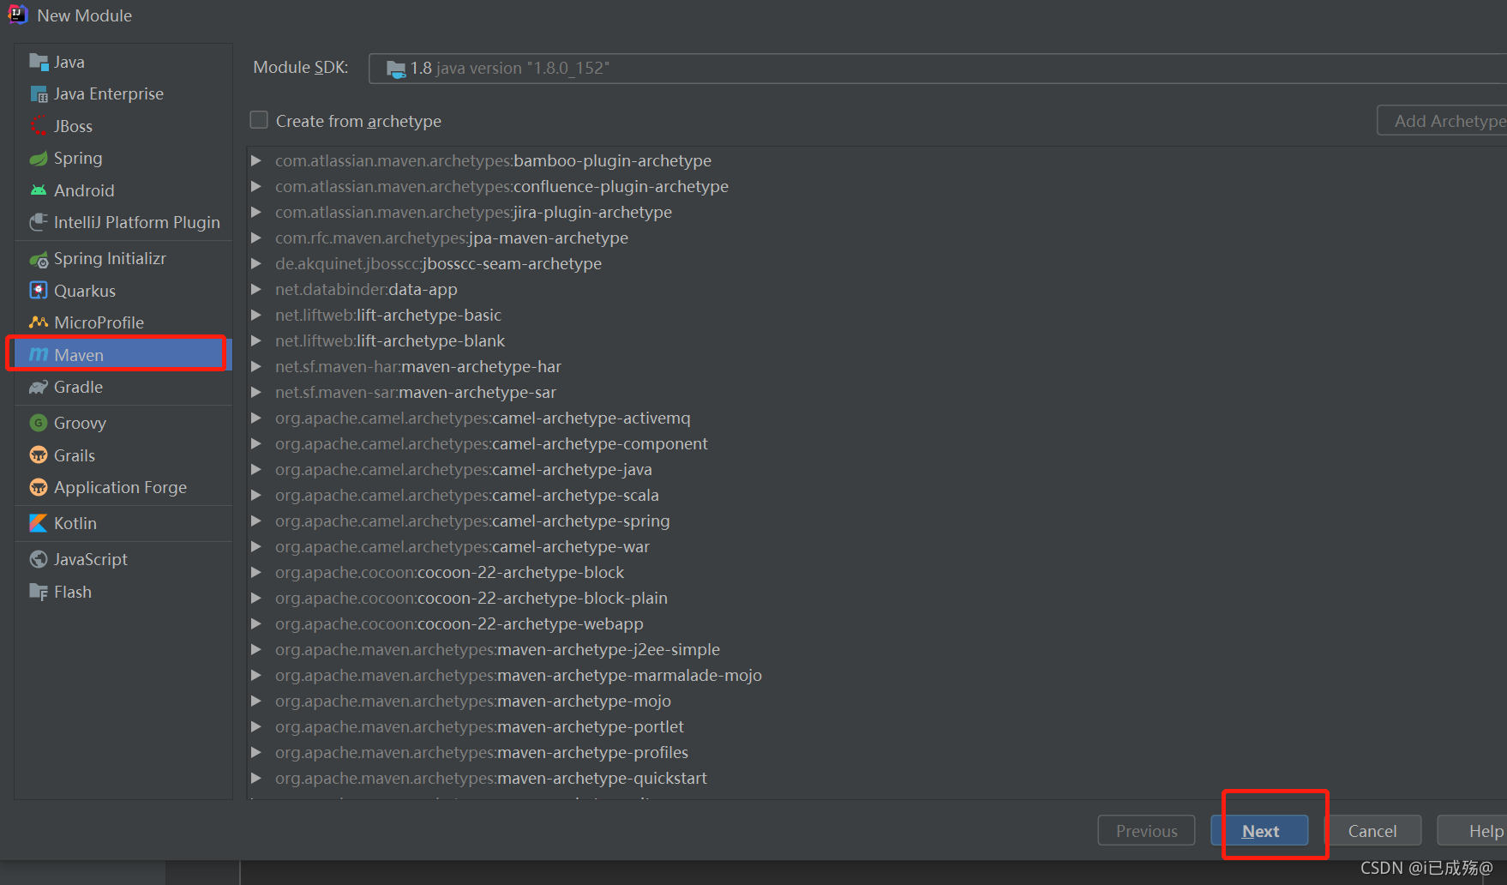
Task: Click the Quarkus icon
Action: [x=39, y=291]
